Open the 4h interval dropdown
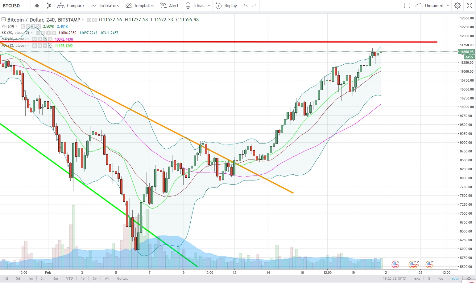 click(x=37, y=6)
